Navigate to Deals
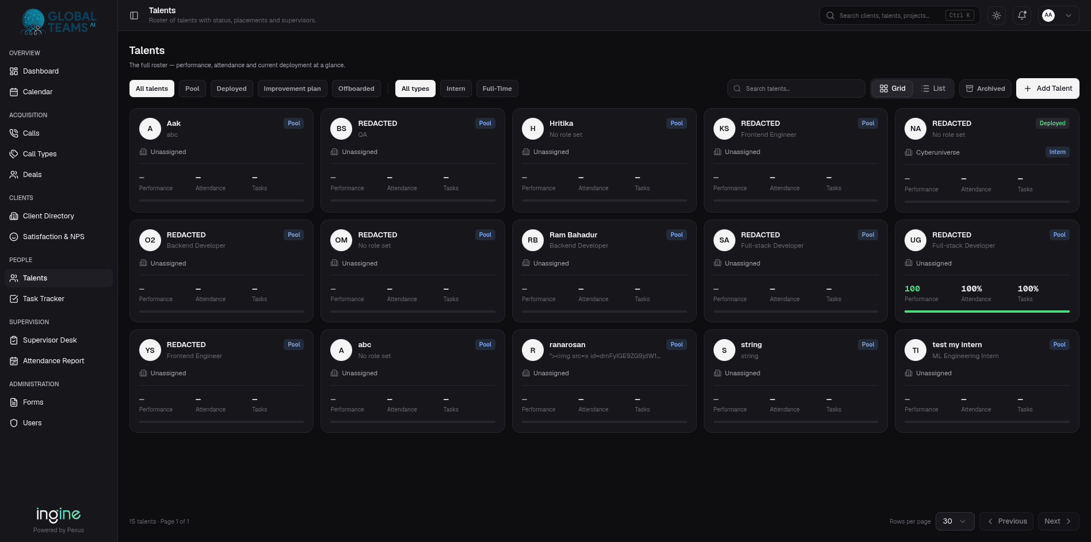The height and width of the screenshot is (542, 1091). 59,175
